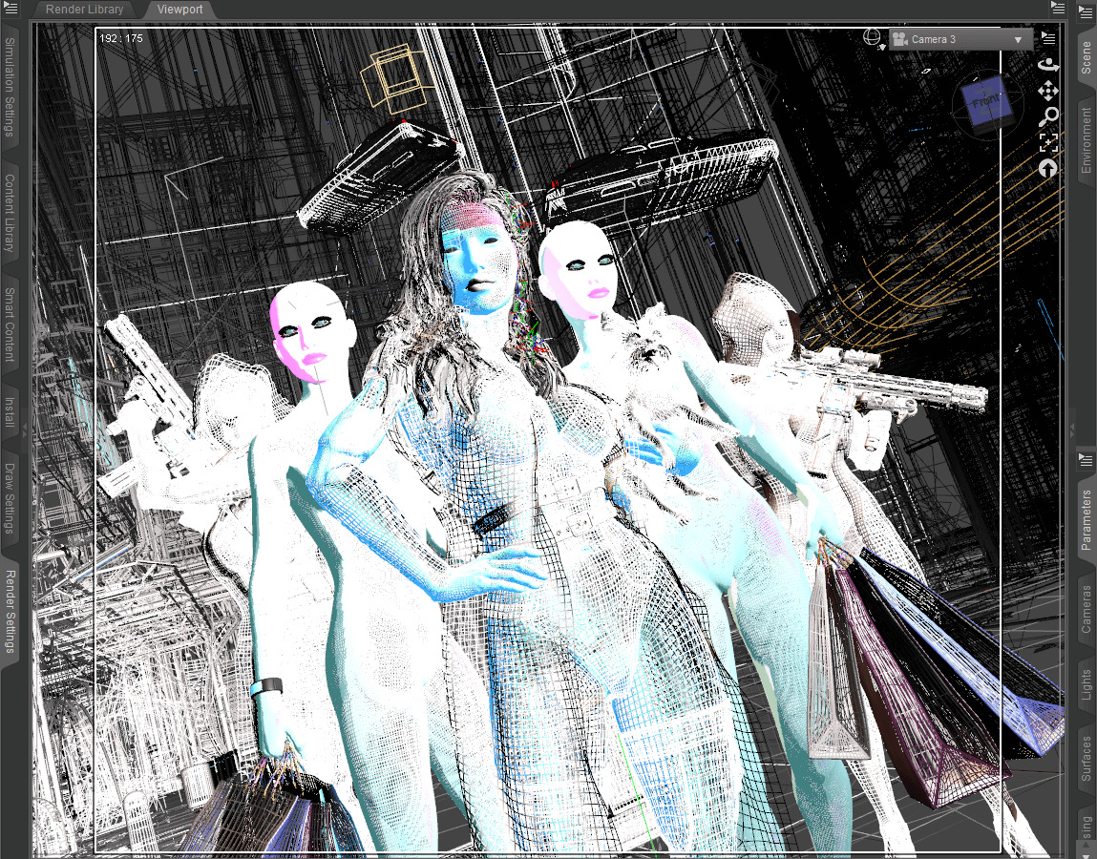Switch to the Render Library tab
1097x859 pixels.
pyautogui.click(x=84, y=10)
